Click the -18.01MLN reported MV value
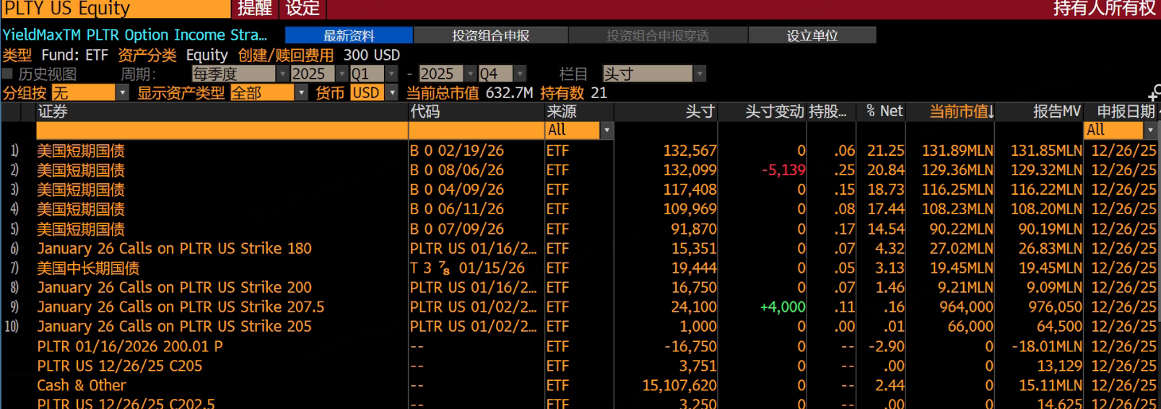 pyautogui.click(x=1046, y=346)
